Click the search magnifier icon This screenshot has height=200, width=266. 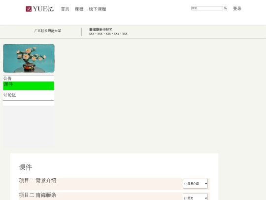coord(225,8)
